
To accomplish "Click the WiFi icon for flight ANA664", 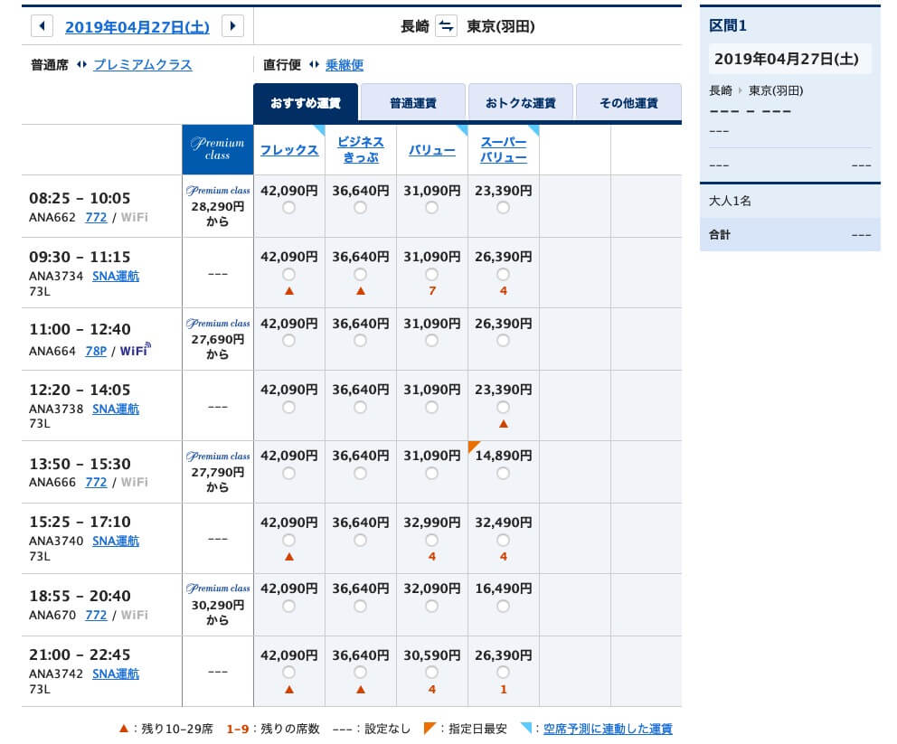I will (135, 350).
